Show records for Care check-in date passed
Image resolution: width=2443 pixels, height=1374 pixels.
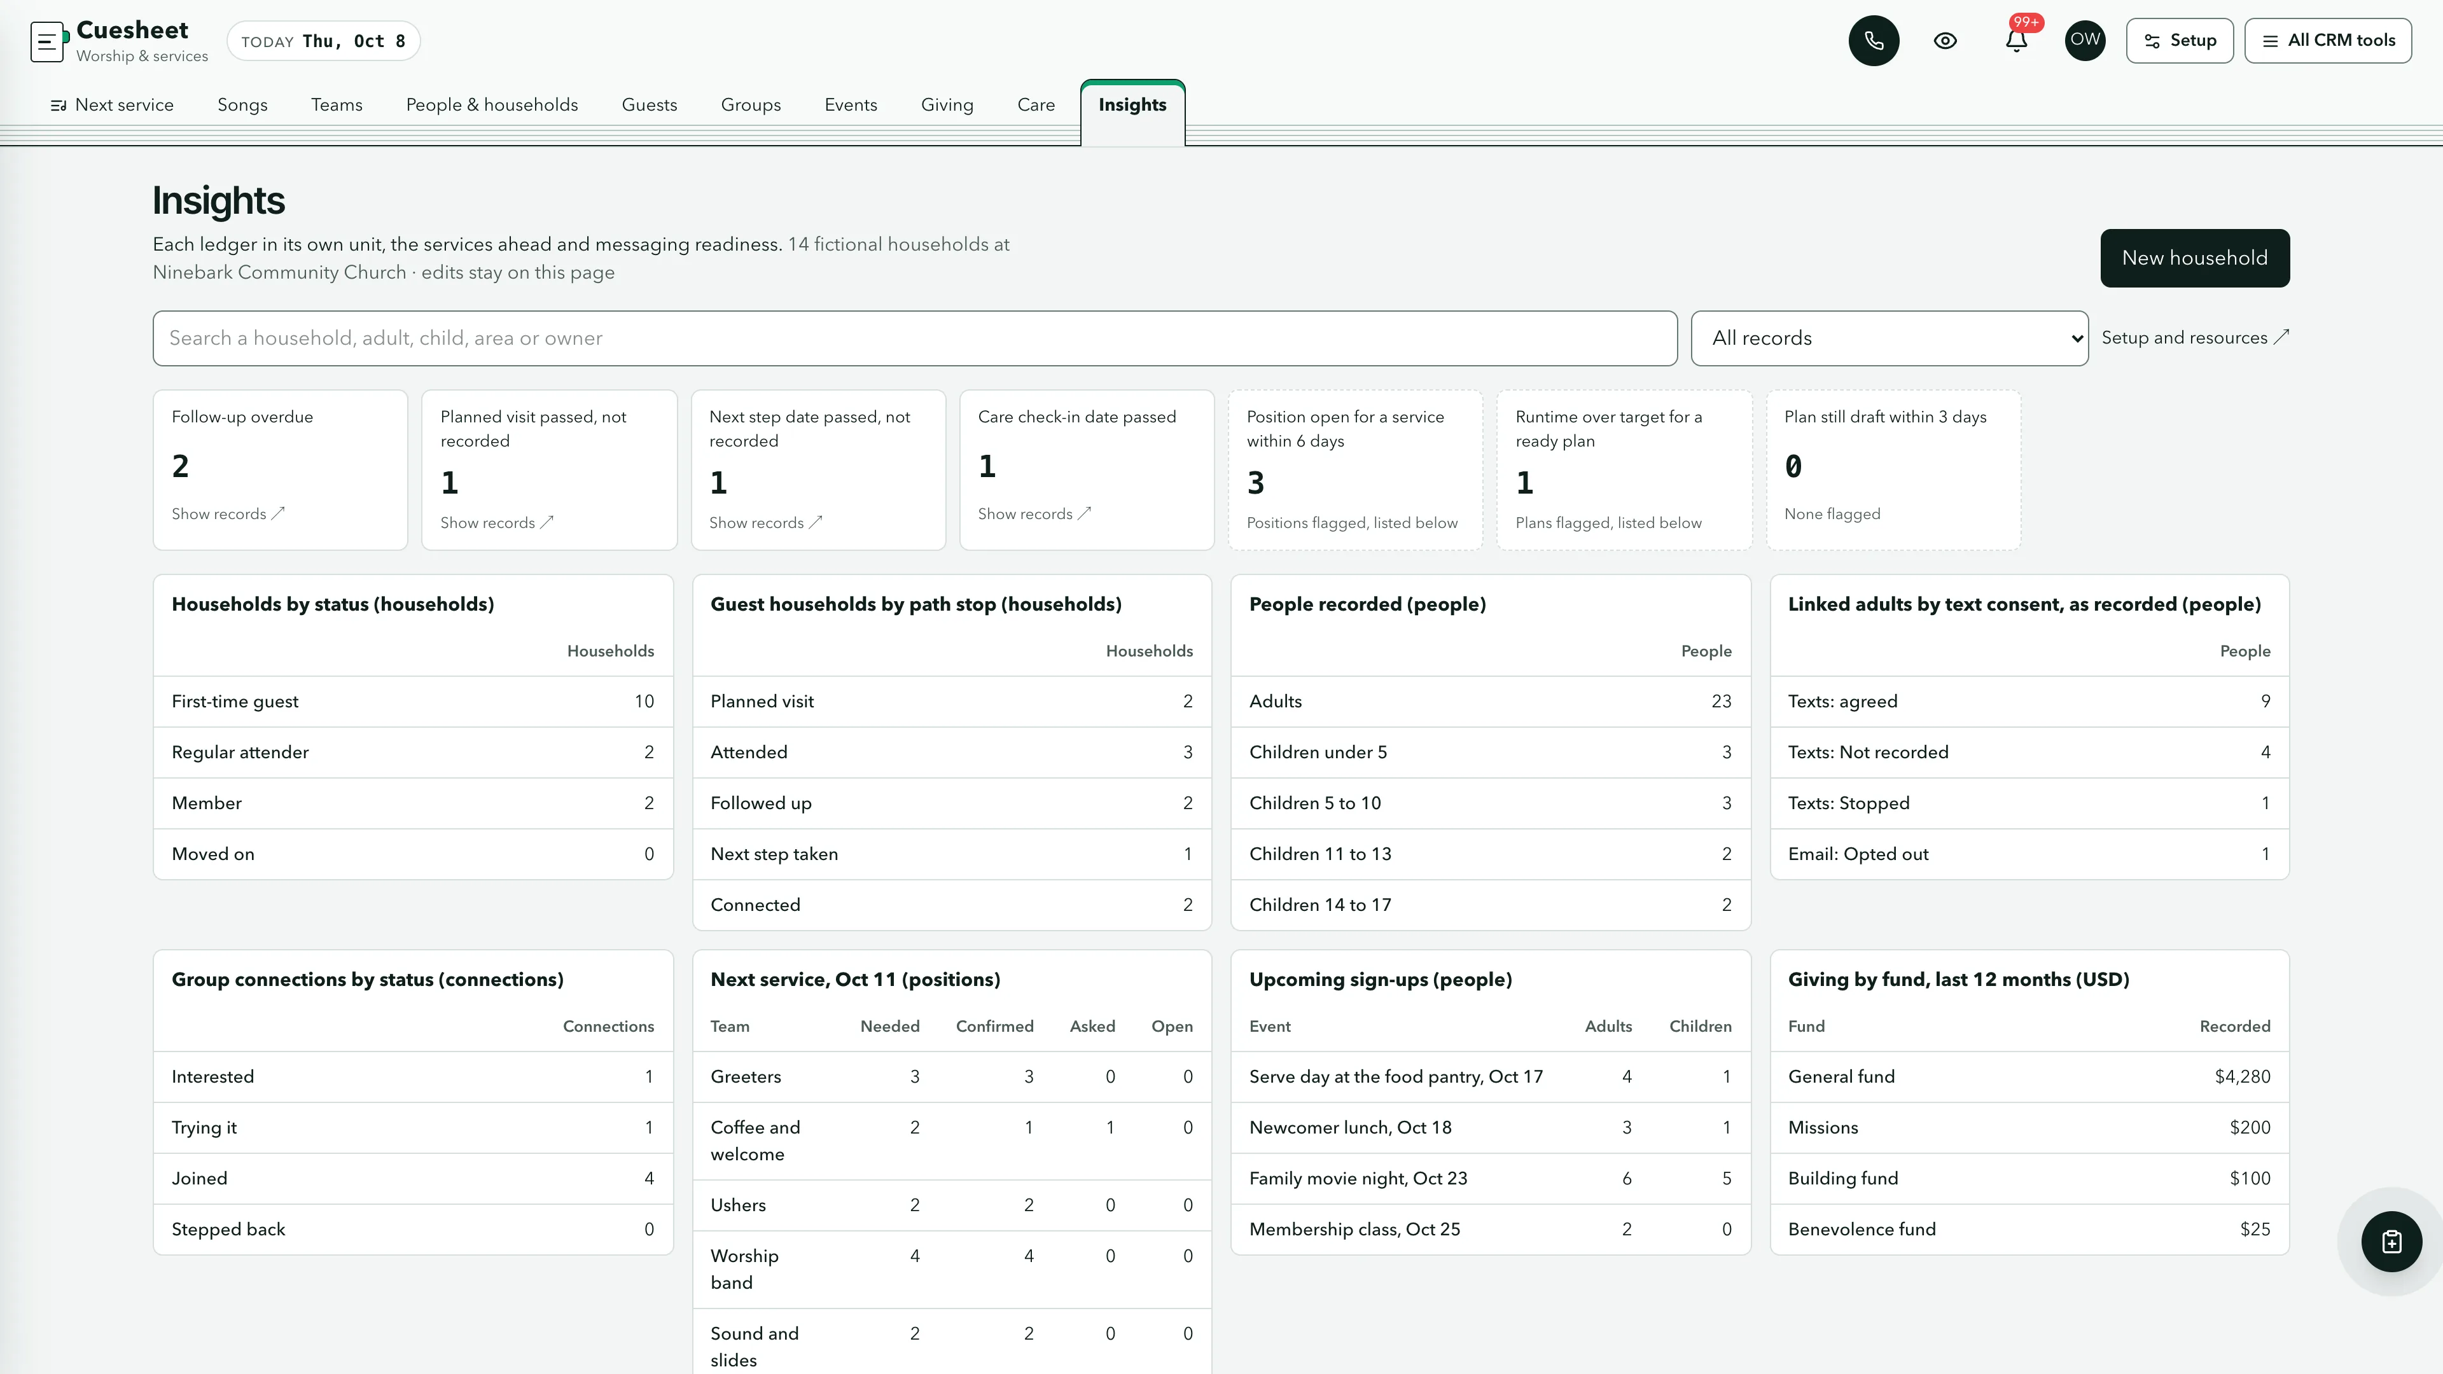click(1034, 514)
